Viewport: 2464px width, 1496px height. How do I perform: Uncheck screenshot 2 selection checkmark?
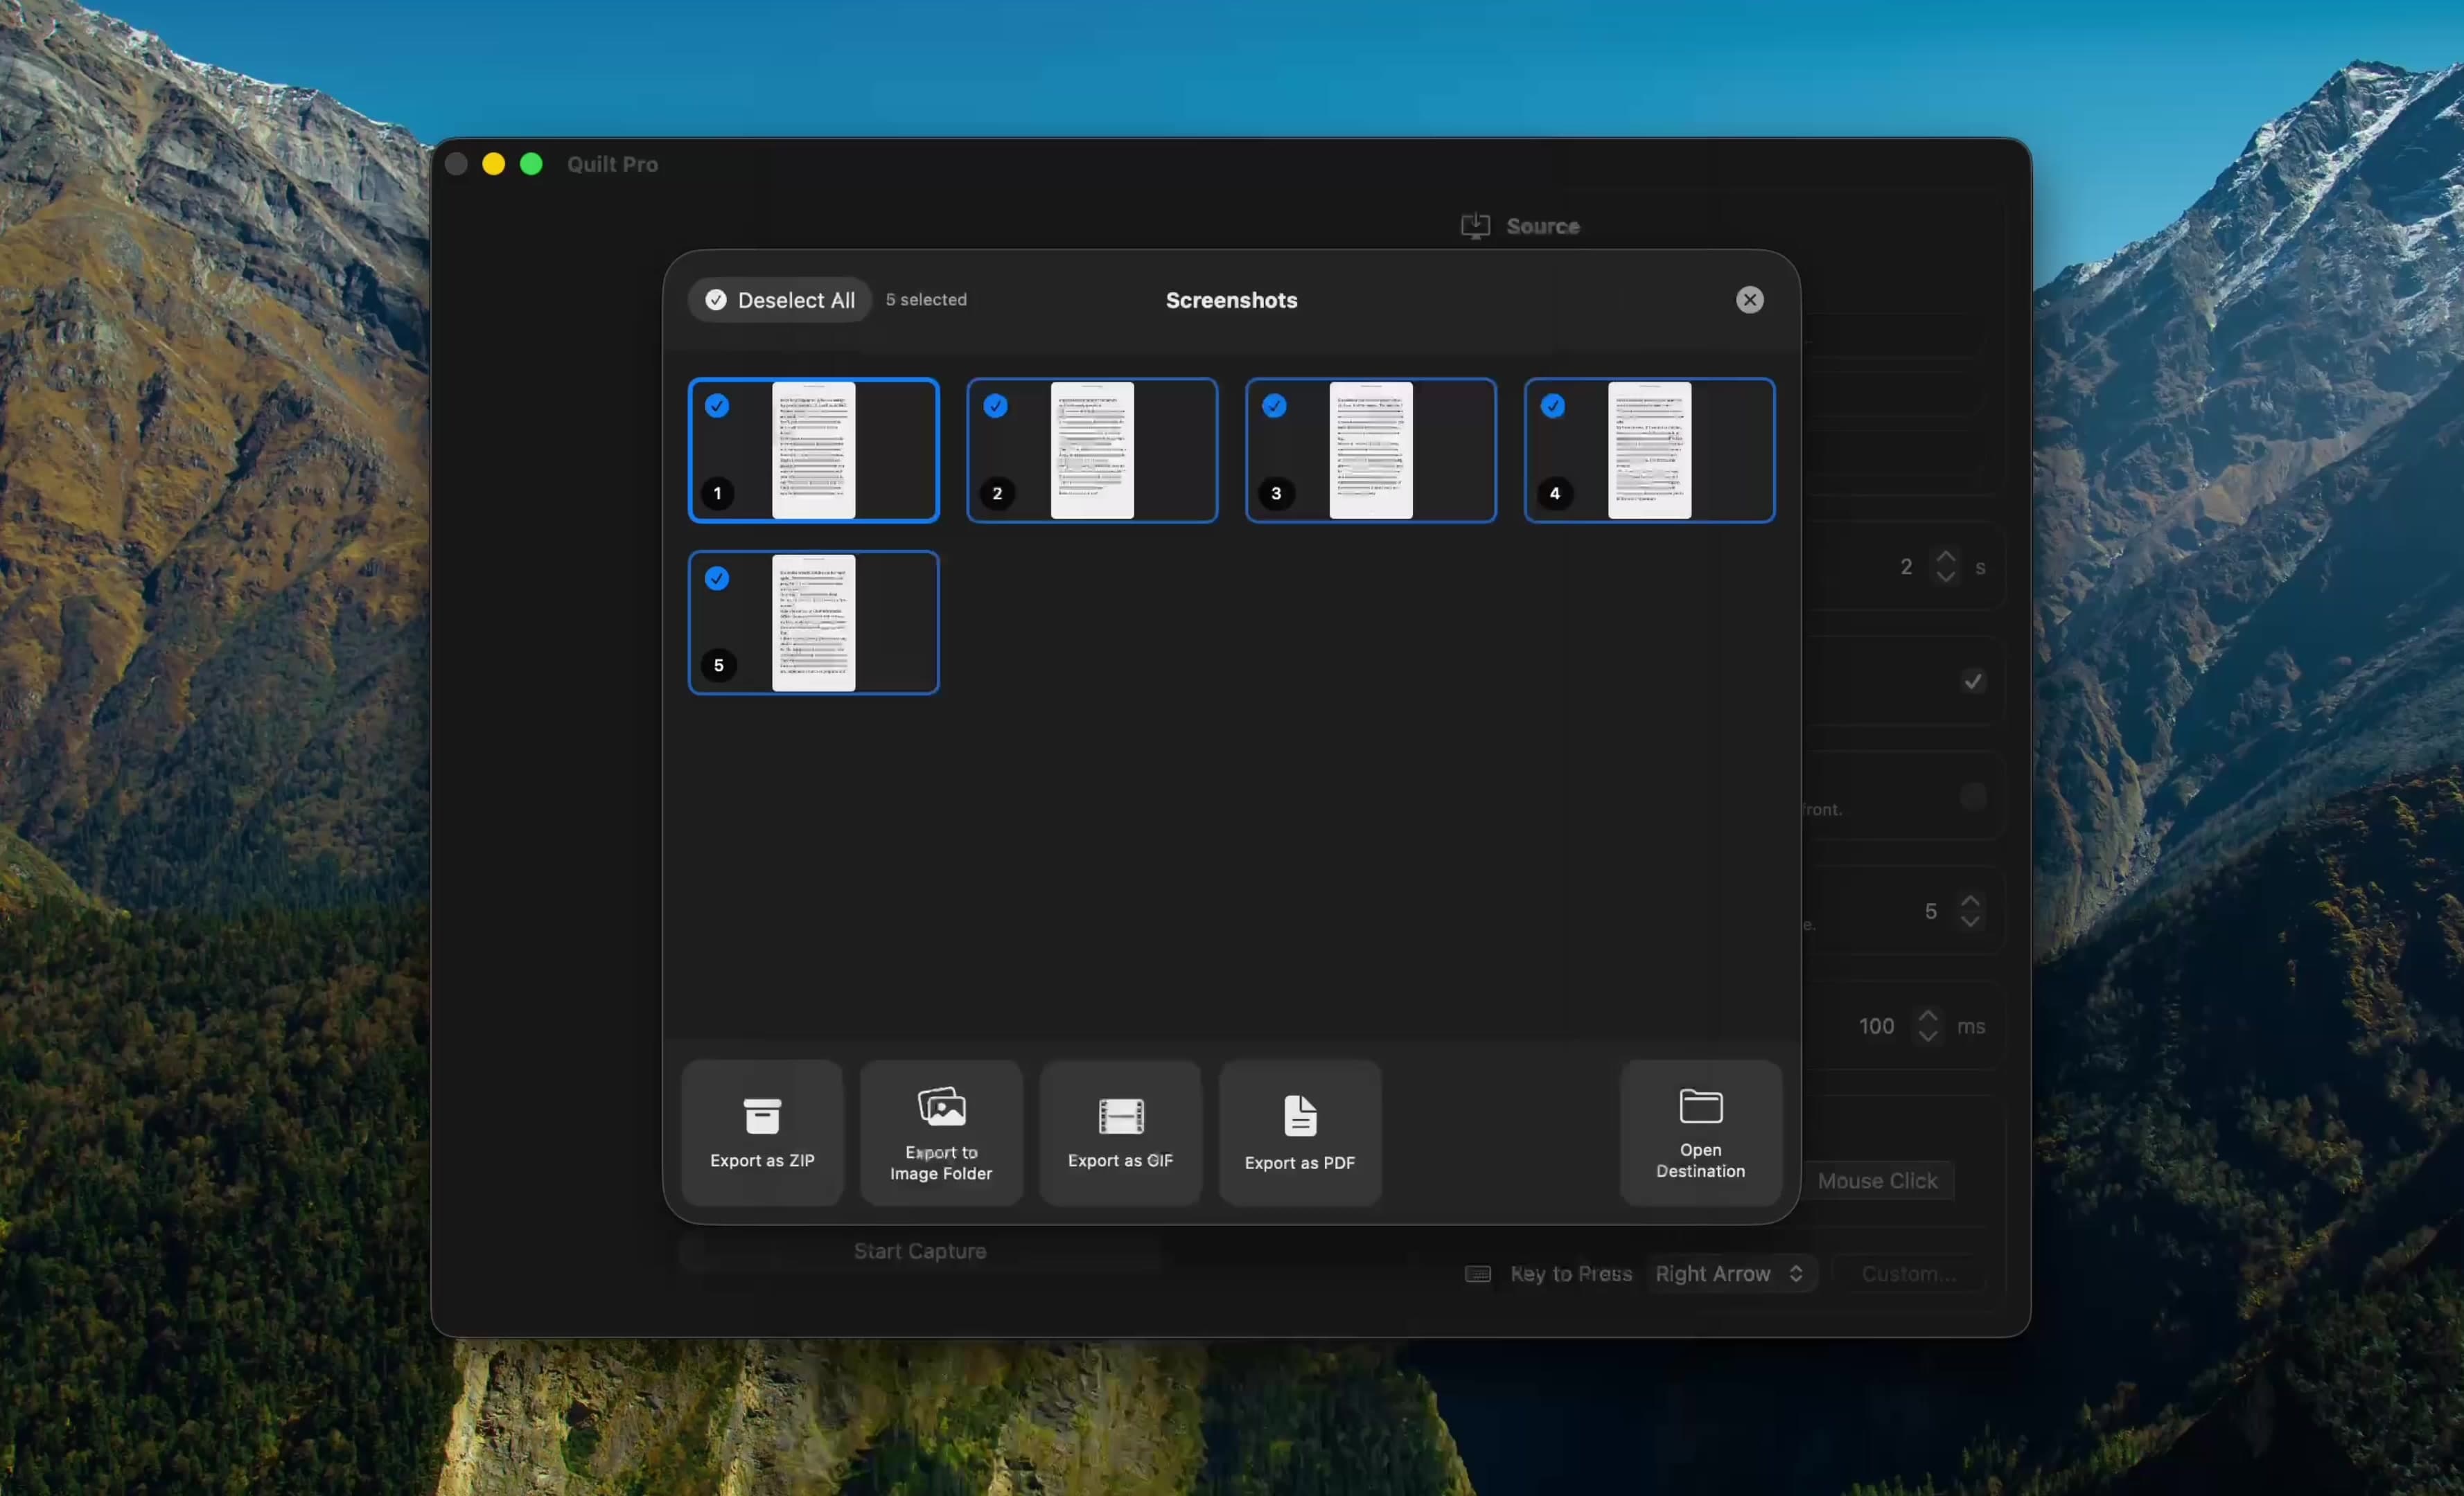tap(995, 406)
